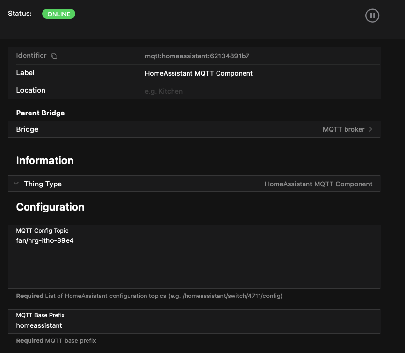Pause the thing with the pause icon
405x353 pixels.
[x=372, y=16]
